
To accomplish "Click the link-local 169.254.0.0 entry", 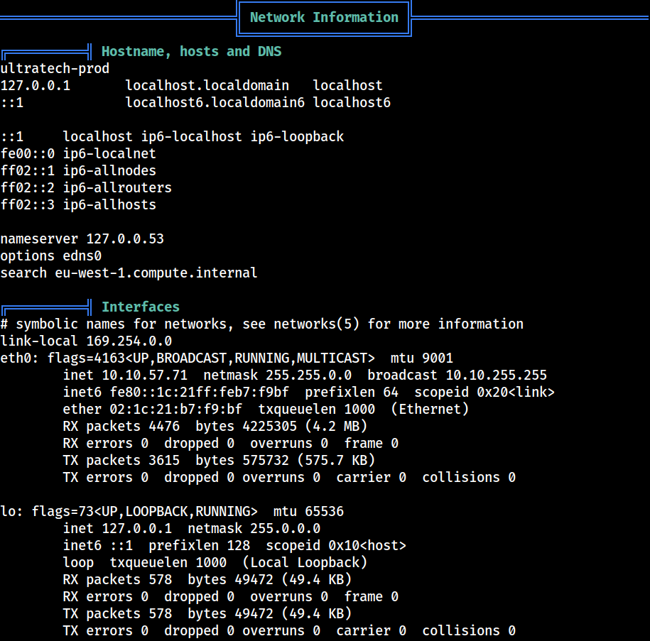I will pos(86,341).
